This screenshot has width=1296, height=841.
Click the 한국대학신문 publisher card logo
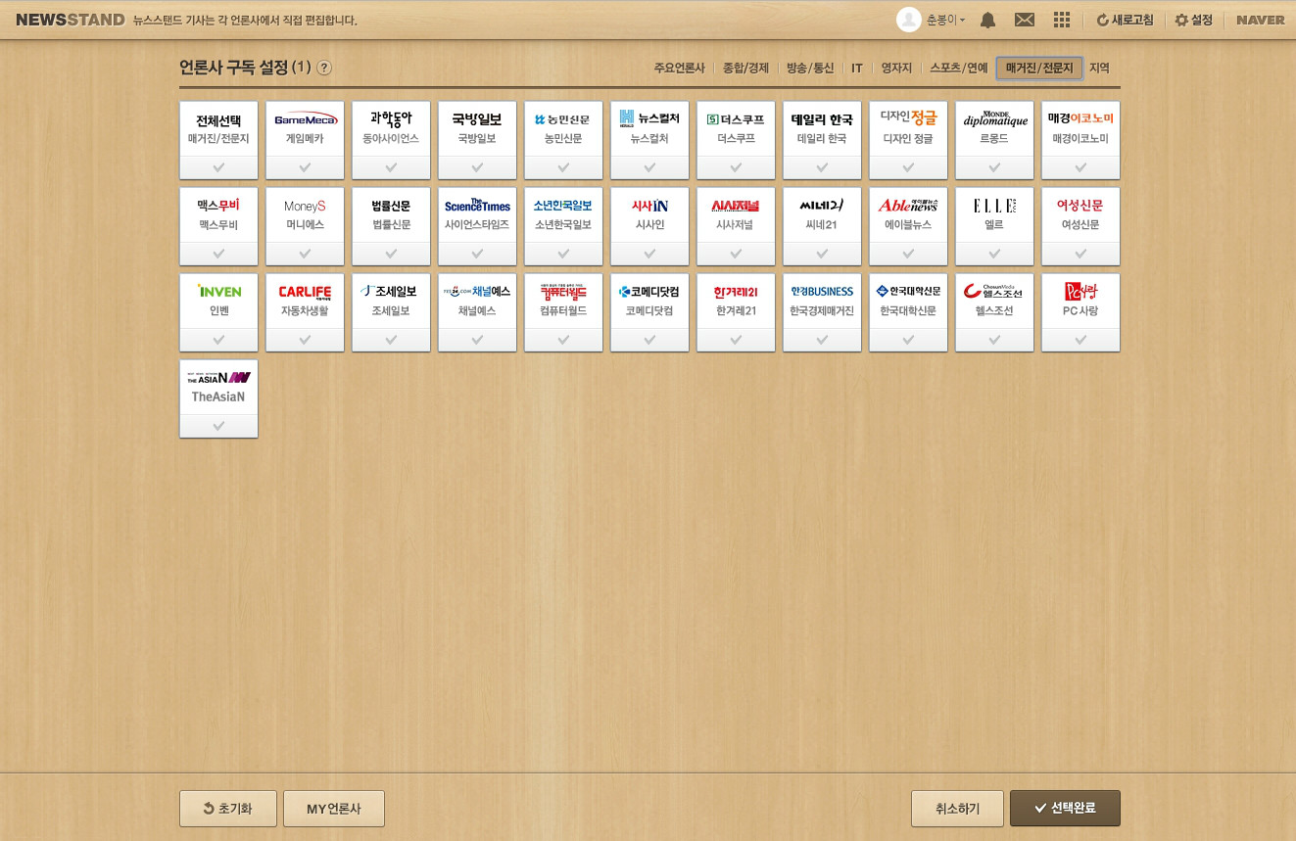[x=908, y=292]
